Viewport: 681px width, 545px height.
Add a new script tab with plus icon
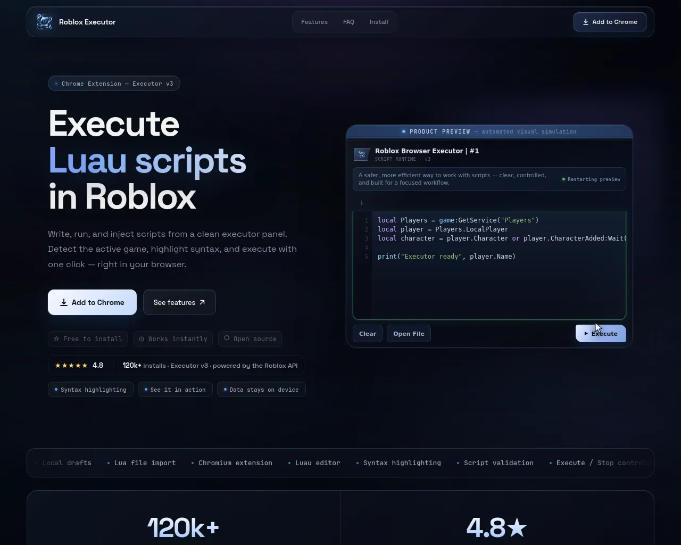tap(362, 203)
